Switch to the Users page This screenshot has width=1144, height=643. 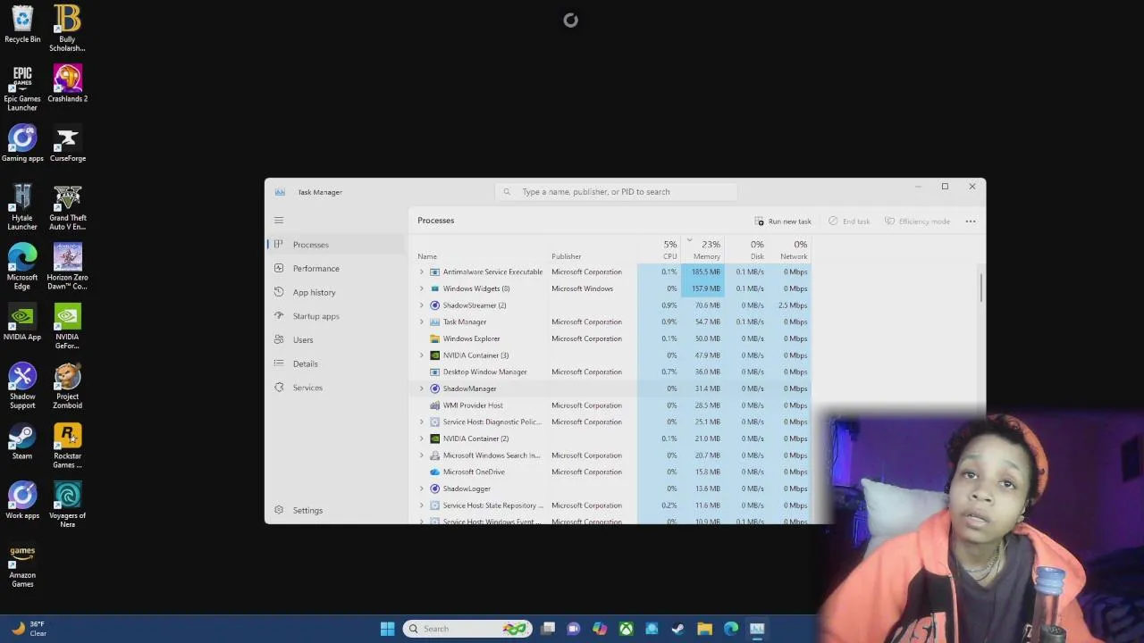[336, 340]
